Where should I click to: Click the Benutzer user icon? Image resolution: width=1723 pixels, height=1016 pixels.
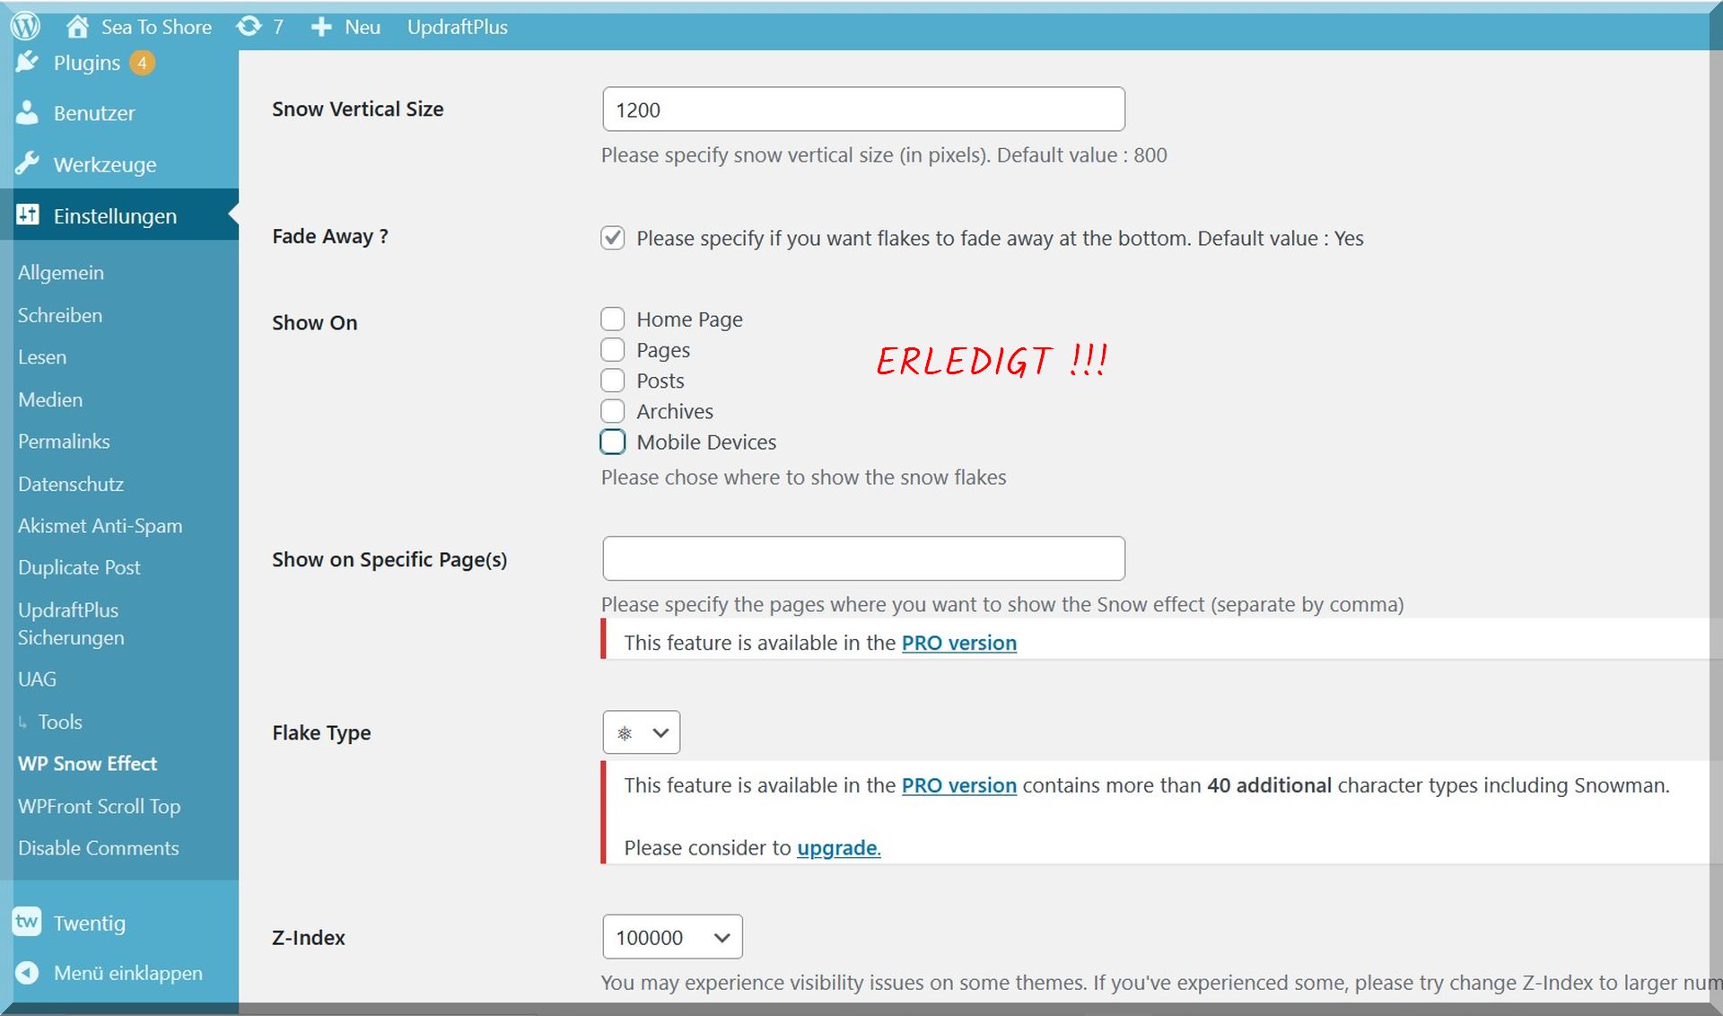pyautogui.click(x=28, y=113)
